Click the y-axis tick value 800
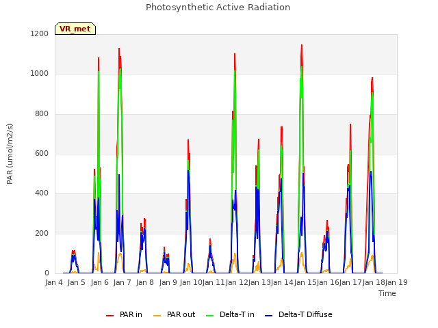Viewport: 438px width, 328px height. tap(42, 114)
